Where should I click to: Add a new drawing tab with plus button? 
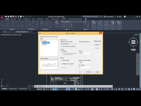(31, 32)
